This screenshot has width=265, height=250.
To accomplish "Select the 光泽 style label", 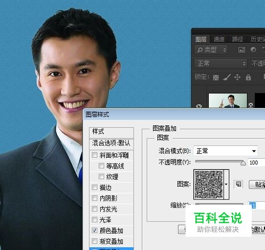I will pos(105,220).
